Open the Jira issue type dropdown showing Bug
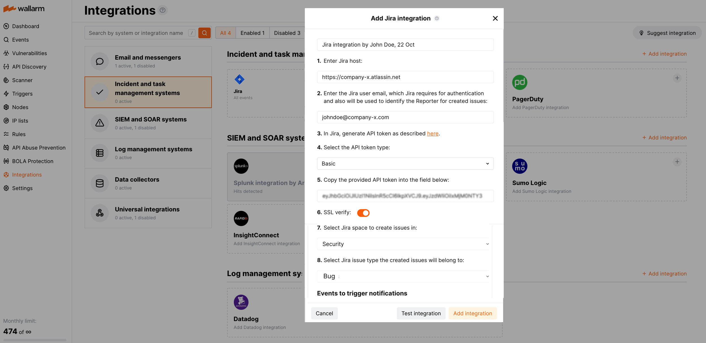Screen dimensions: 706x343 [x=403, y=276]
